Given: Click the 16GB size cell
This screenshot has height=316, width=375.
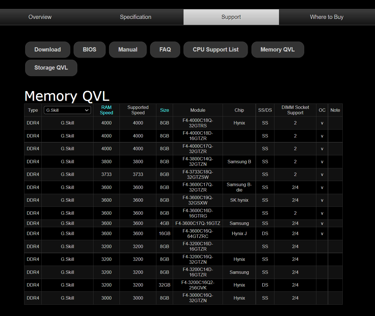Looking at the screenshot, I should pyautogui.click(x=165, y=234).
